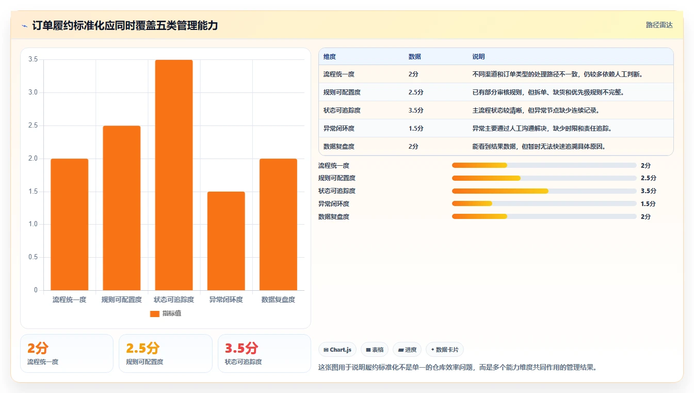Click the 1.5分 value in the table

coord(416,129)
